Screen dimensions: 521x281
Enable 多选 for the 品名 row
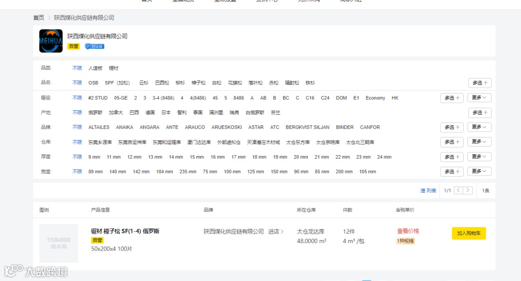pos(480,83)
